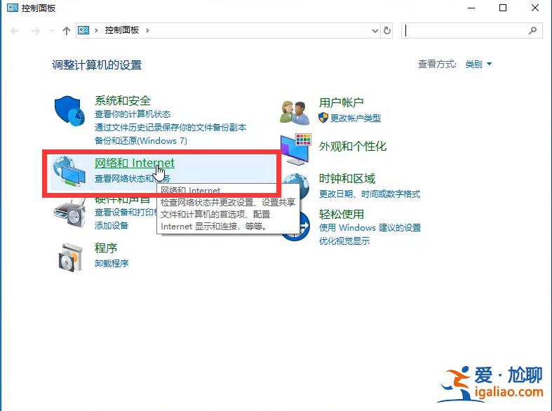Maximize the Control Panel window
Image resolution: width=552 pixels, height=411 pixels.
pyautogui.click(x=503, y=8)
